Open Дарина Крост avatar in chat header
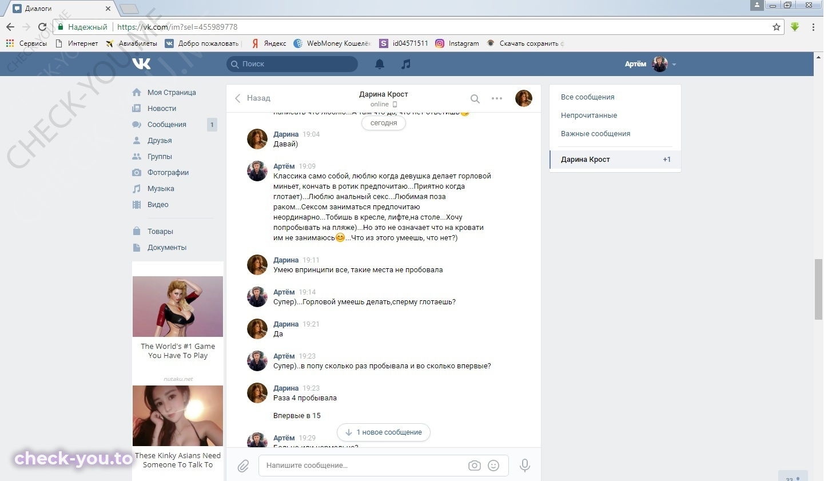 pos(524,98)
